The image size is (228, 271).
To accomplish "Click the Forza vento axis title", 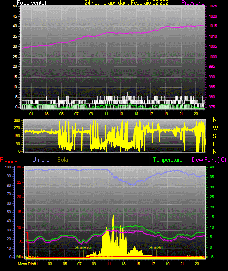I will tap(31, 3).
